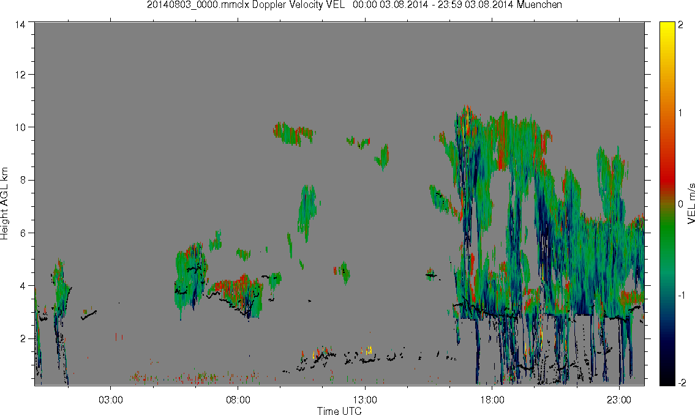Click the red middle region of colorbar
695x415 pixels.
point(667,177)
